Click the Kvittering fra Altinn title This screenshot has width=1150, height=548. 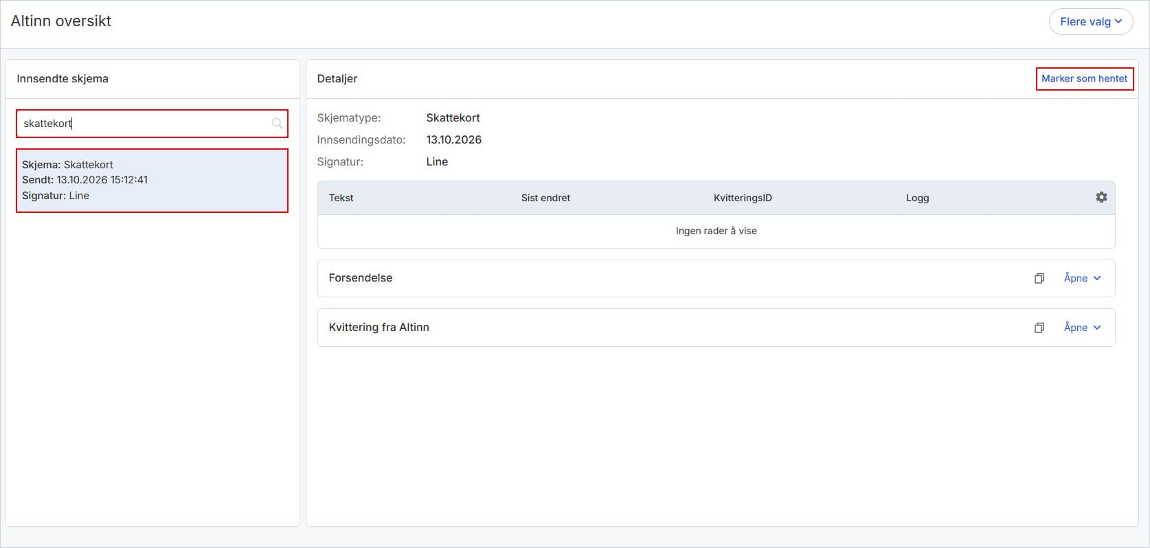(x=379, y=327)
